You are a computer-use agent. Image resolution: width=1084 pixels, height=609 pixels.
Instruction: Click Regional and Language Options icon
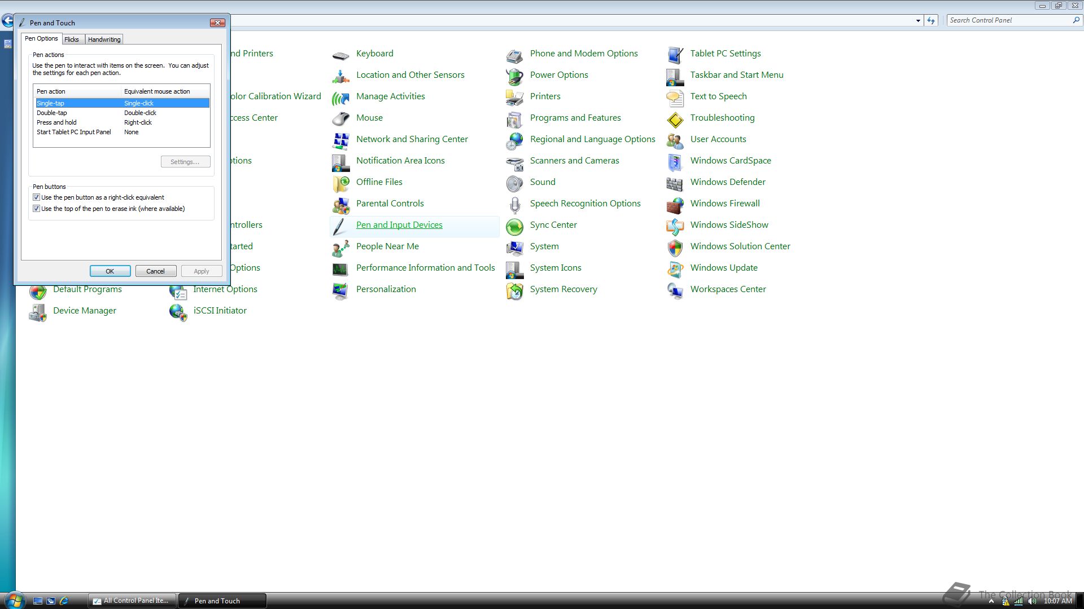tap(514, 140)
